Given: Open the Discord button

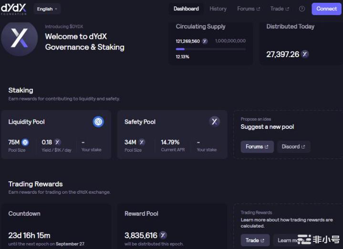Looking at the screenshot, I should pos(293,146).
